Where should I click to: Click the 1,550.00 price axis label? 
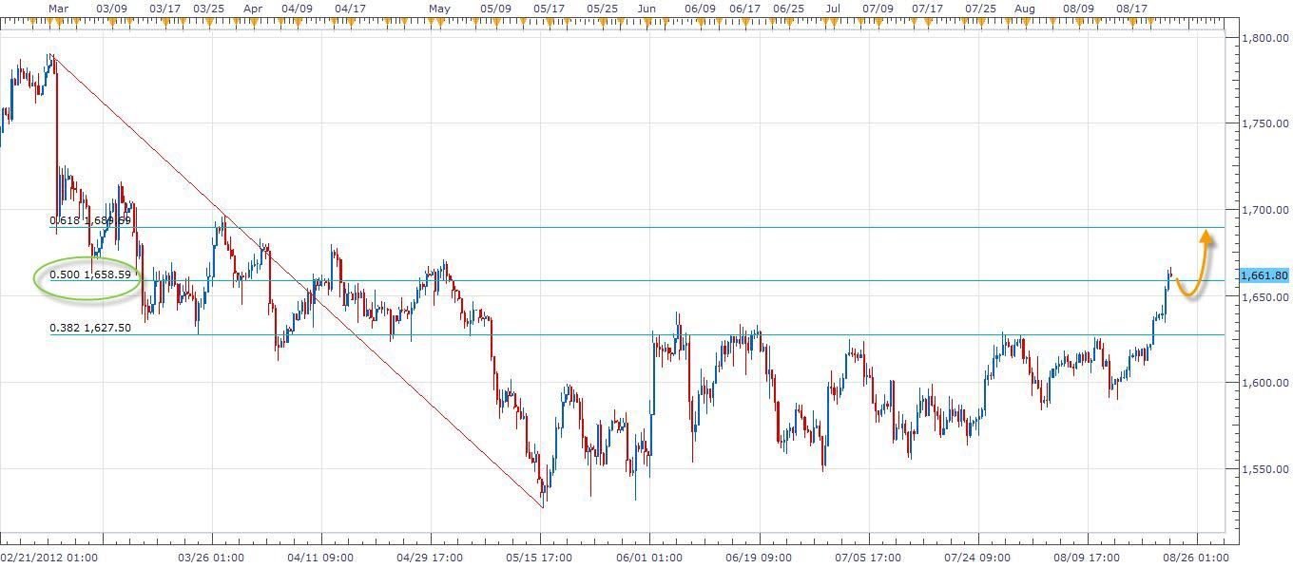pyautogui.click(x=1265, y=469)
